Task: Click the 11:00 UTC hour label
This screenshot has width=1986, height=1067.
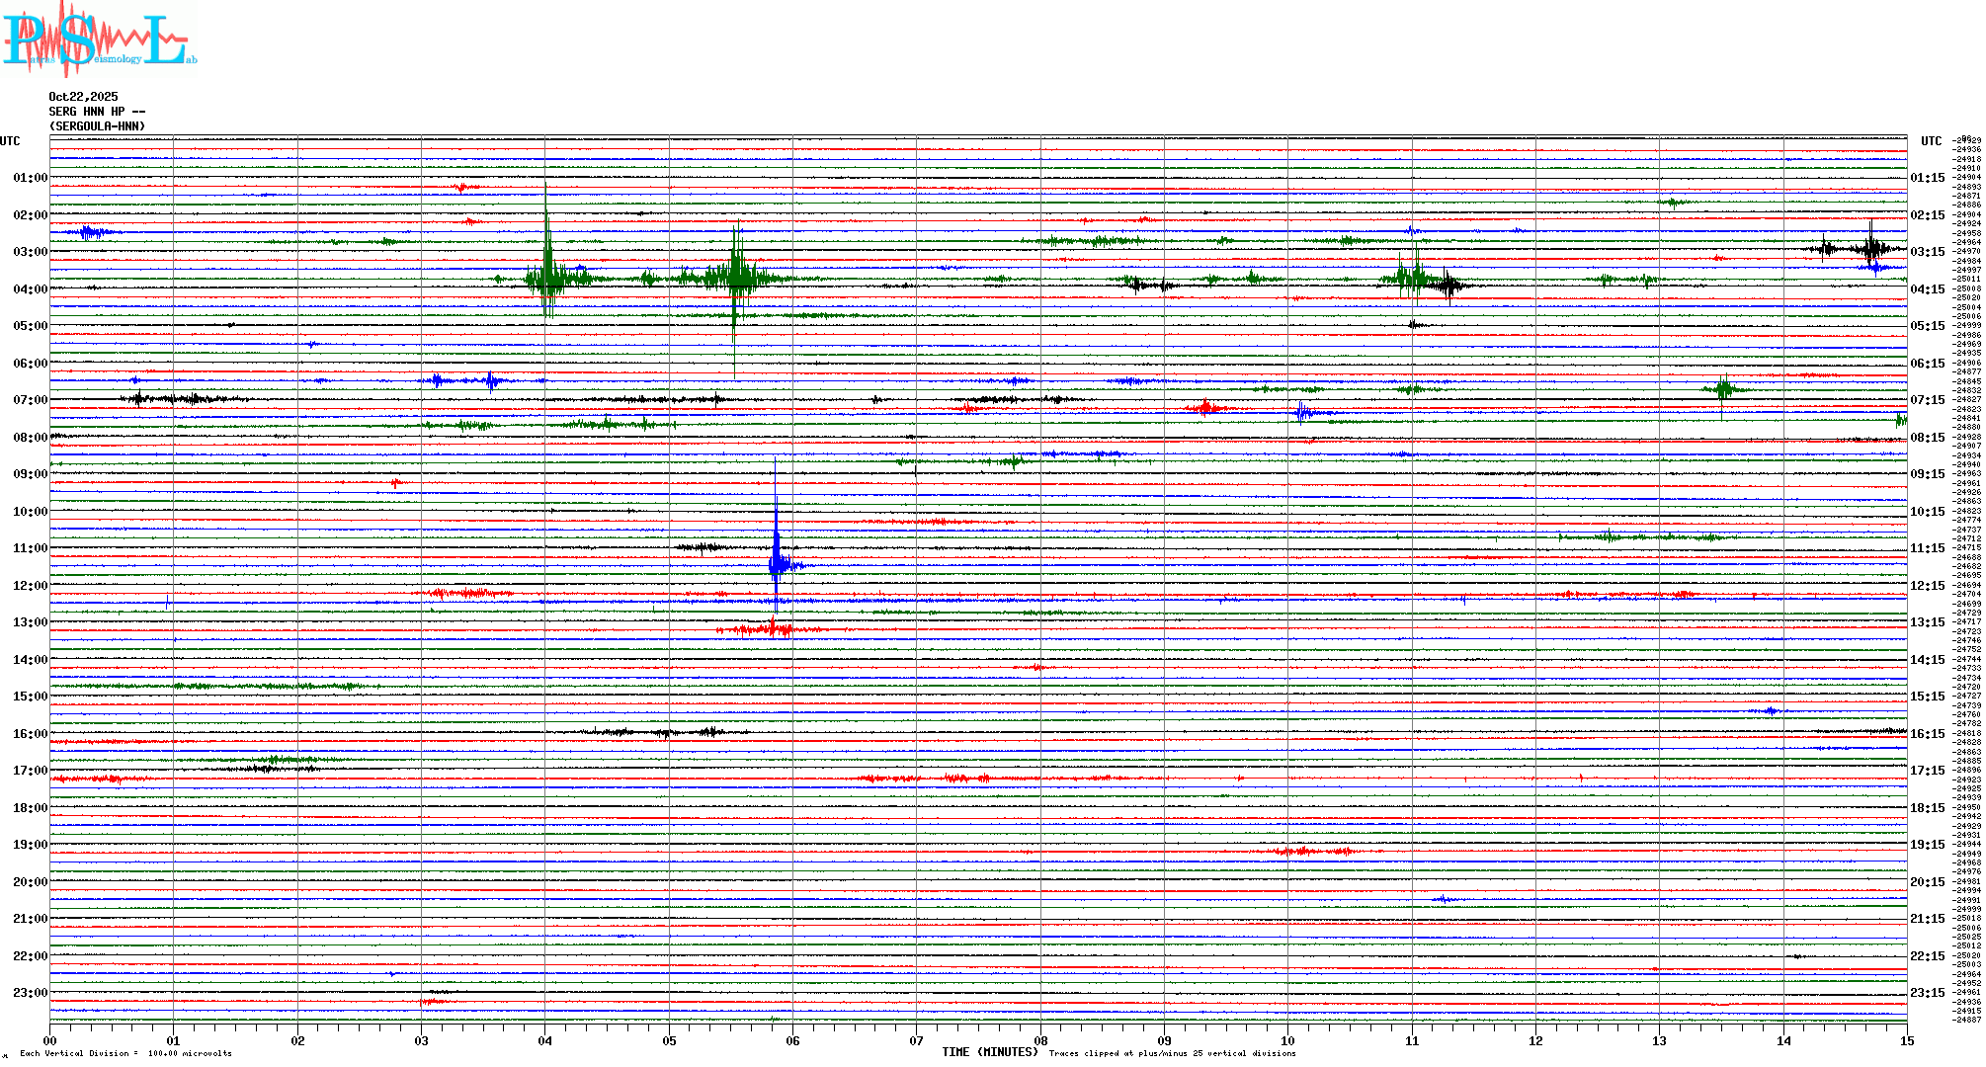Action: (x=30, y=548)
